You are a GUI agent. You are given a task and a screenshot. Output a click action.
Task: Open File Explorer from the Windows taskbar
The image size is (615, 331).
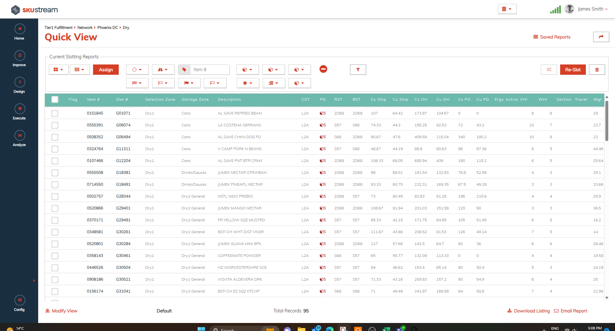[301, 329]
